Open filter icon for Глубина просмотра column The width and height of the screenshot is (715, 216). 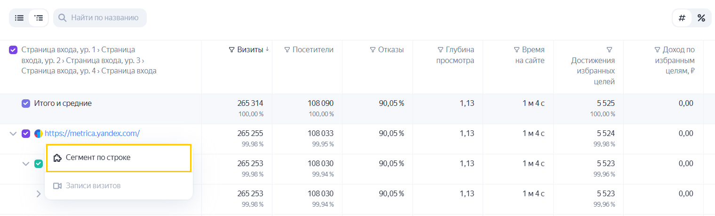click(x=440, y=49)
